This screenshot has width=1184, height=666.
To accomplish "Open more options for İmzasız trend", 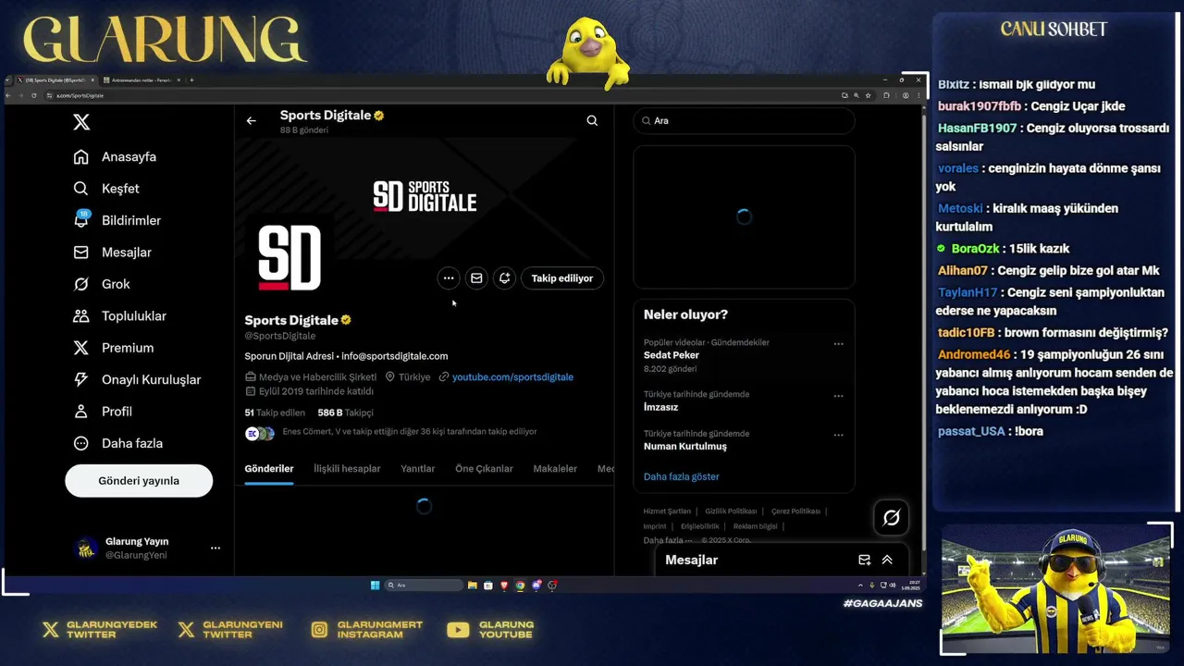I will (x=838, y=396).
